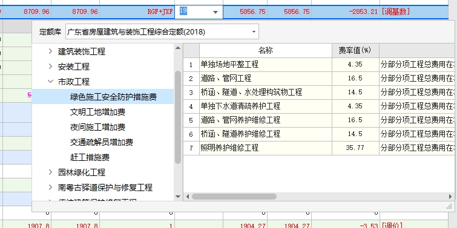
Task: Collapse the 市政工程 tree node
Action: pos(51,82)
